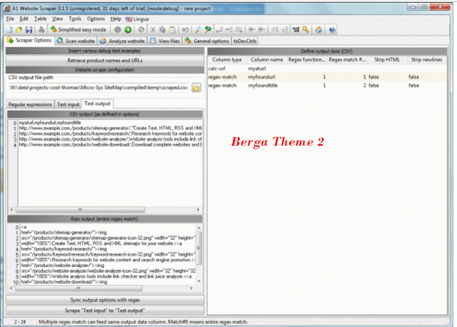
Task: Switch to the Analyze website tab
Action: (122, 41)
